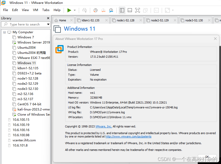Select CentOS 7 64-bit in library
Image resolution: width=221 pixels, height=164 pixels.
(29, 104)
